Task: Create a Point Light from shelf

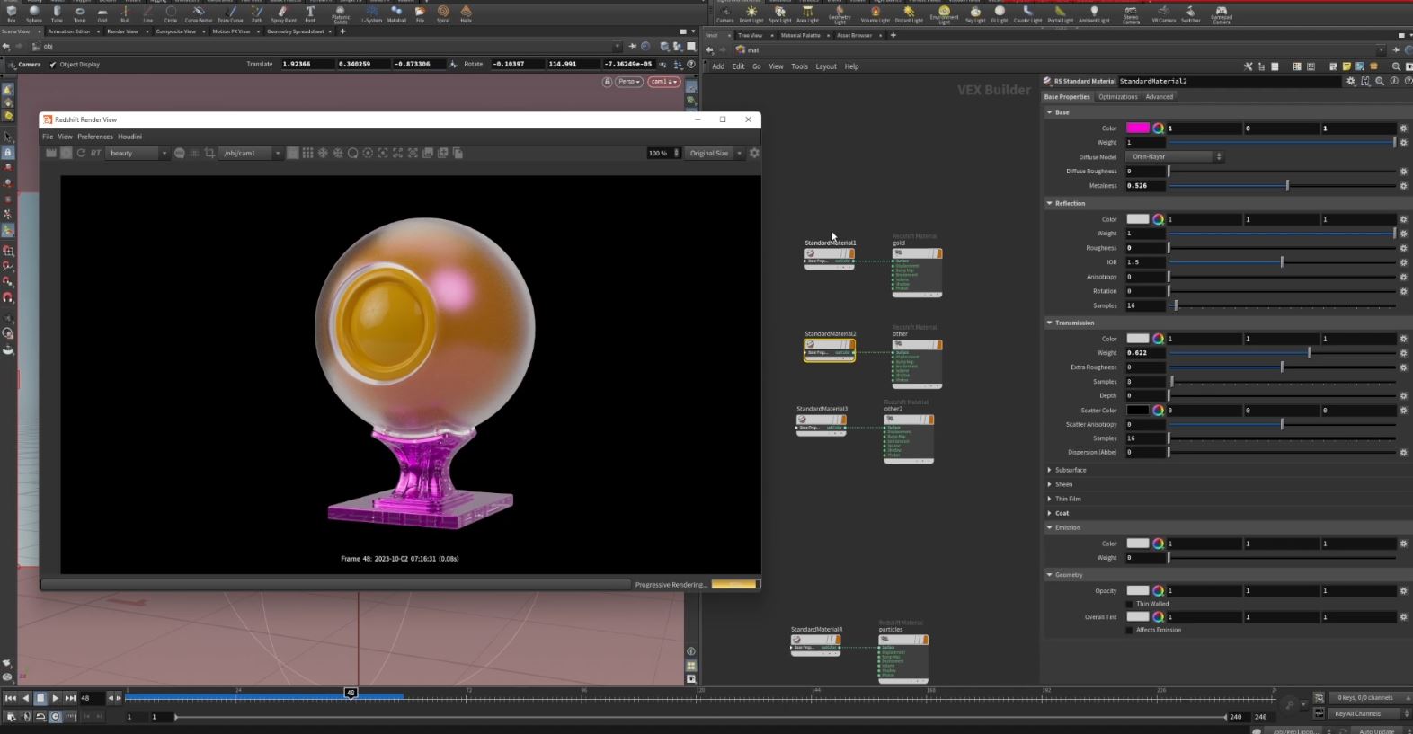Action: click(751, 13)
